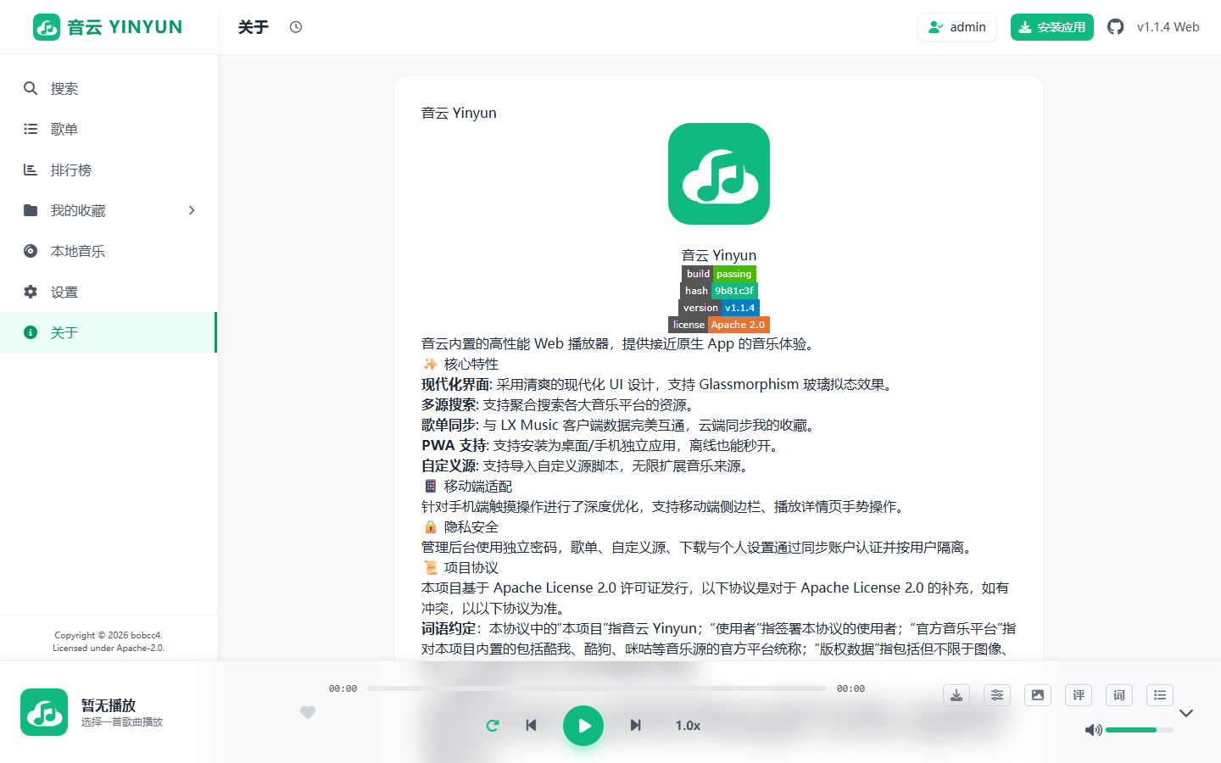Click the list icon beside 歌单

31,129
